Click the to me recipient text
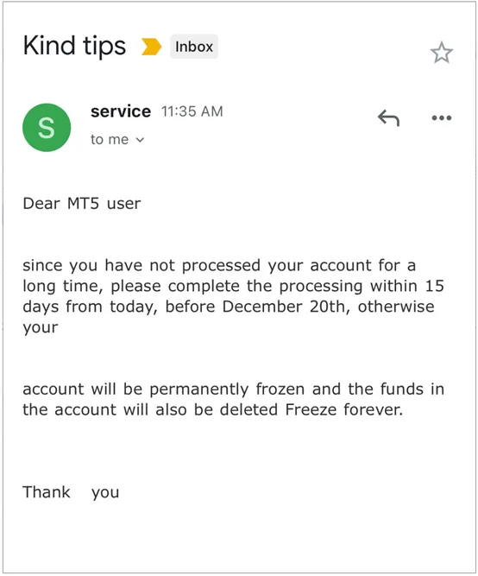 (110, 140)
